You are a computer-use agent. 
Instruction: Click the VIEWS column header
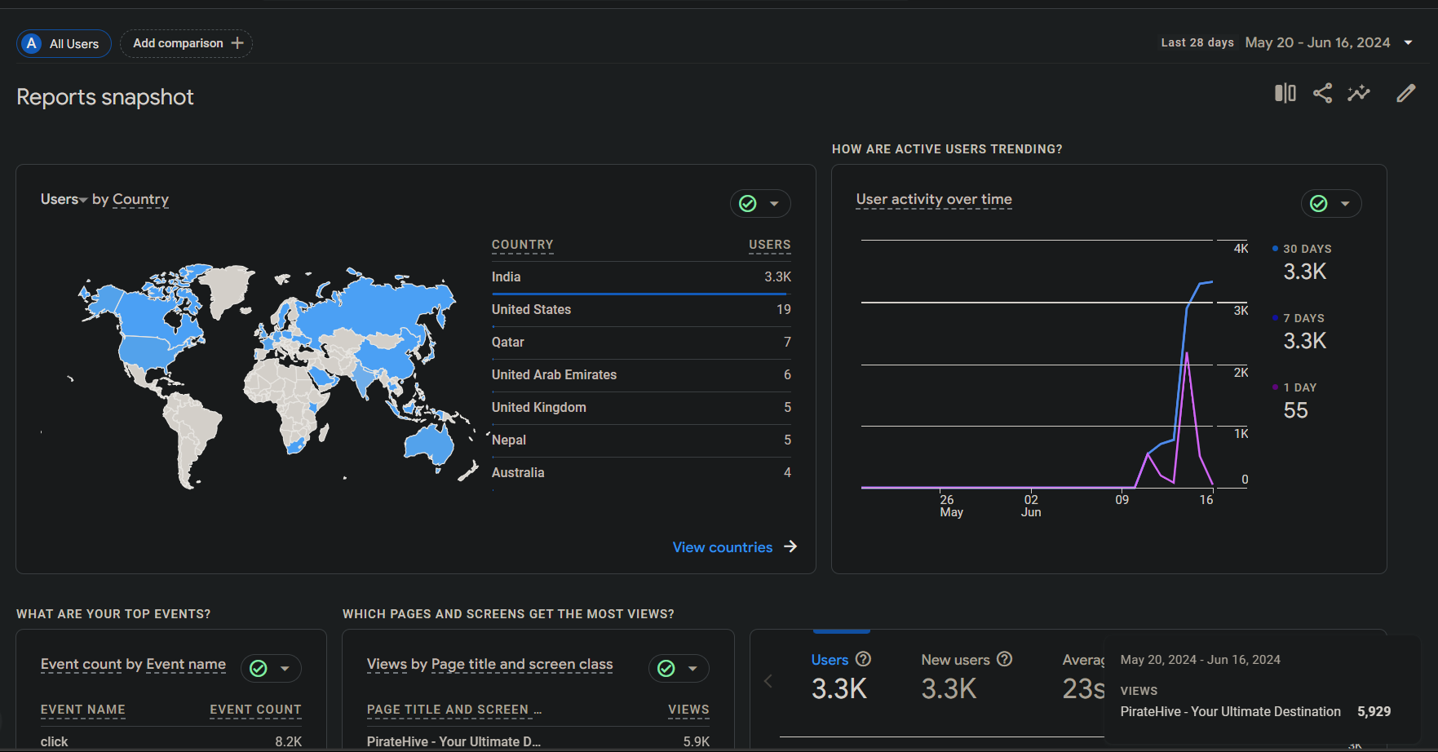pyautogui.click(x=688, y=710)
